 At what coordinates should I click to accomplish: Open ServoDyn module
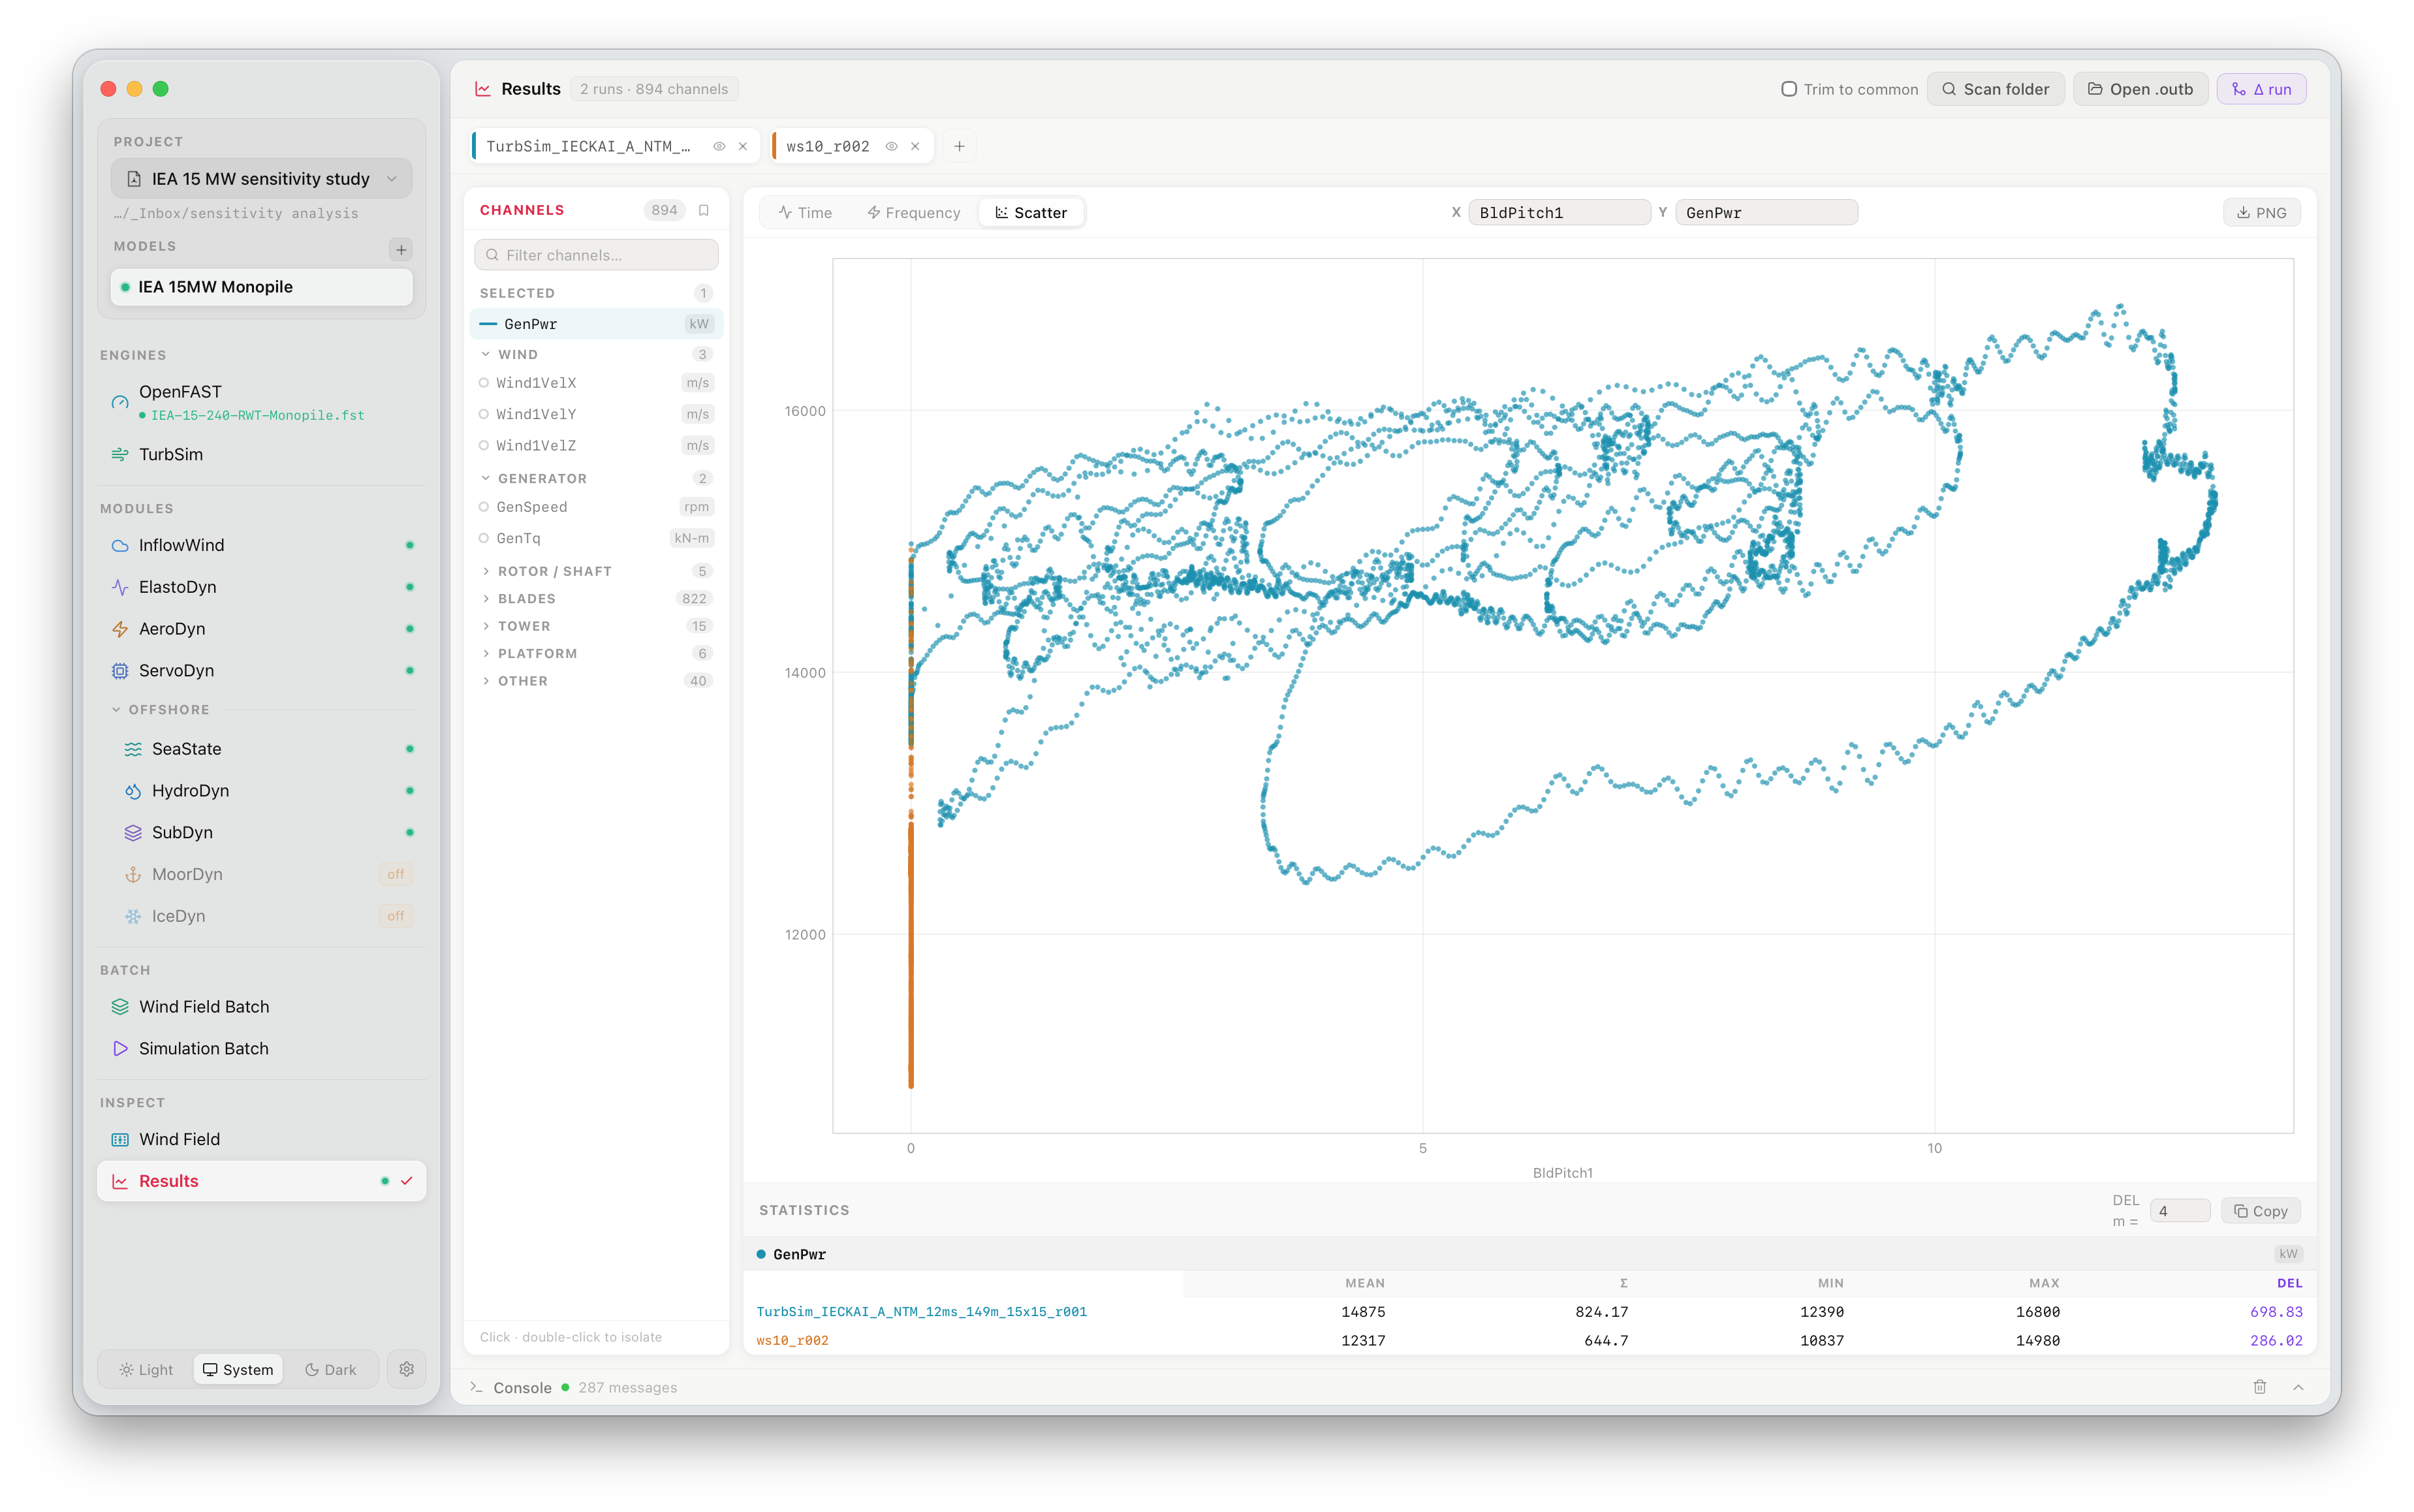[262, 670]
